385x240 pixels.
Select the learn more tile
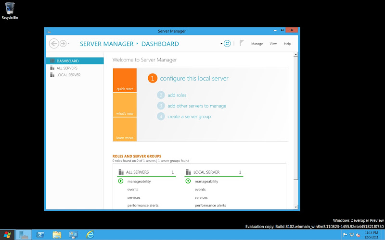[125, 129]
